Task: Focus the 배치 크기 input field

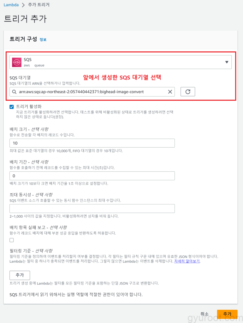Action: 92,143
